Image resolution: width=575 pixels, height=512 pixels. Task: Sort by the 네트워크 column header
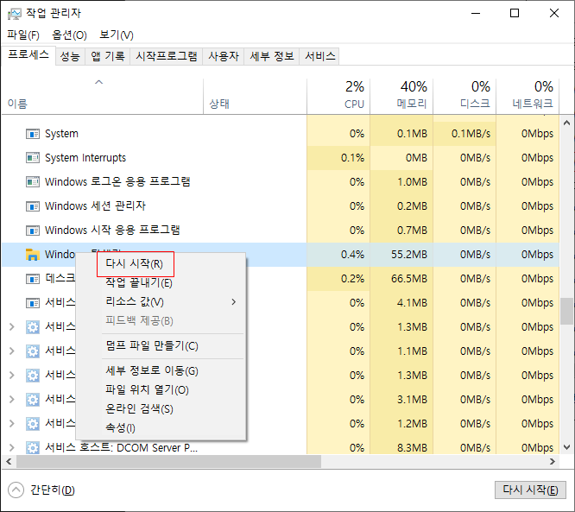[x=528, y=95]
